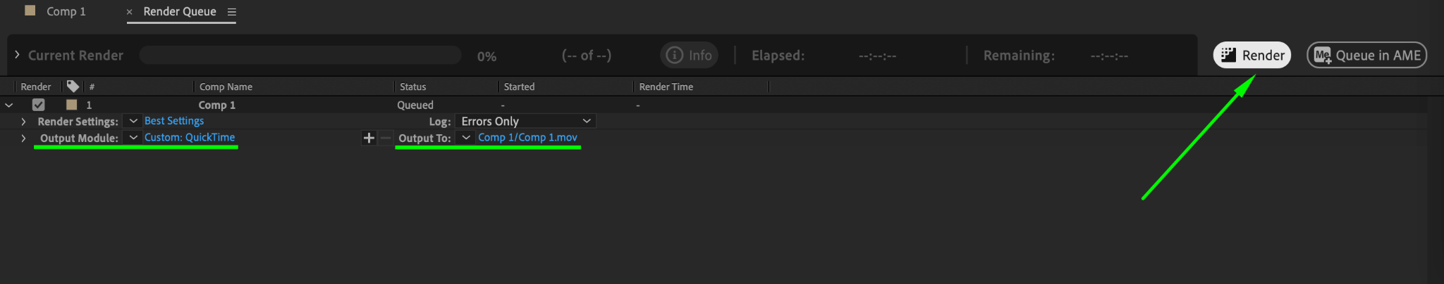The width and height of the screenshot is (1444, 284).
Task: Add an output module with plus icon
Action: point(368,138)
